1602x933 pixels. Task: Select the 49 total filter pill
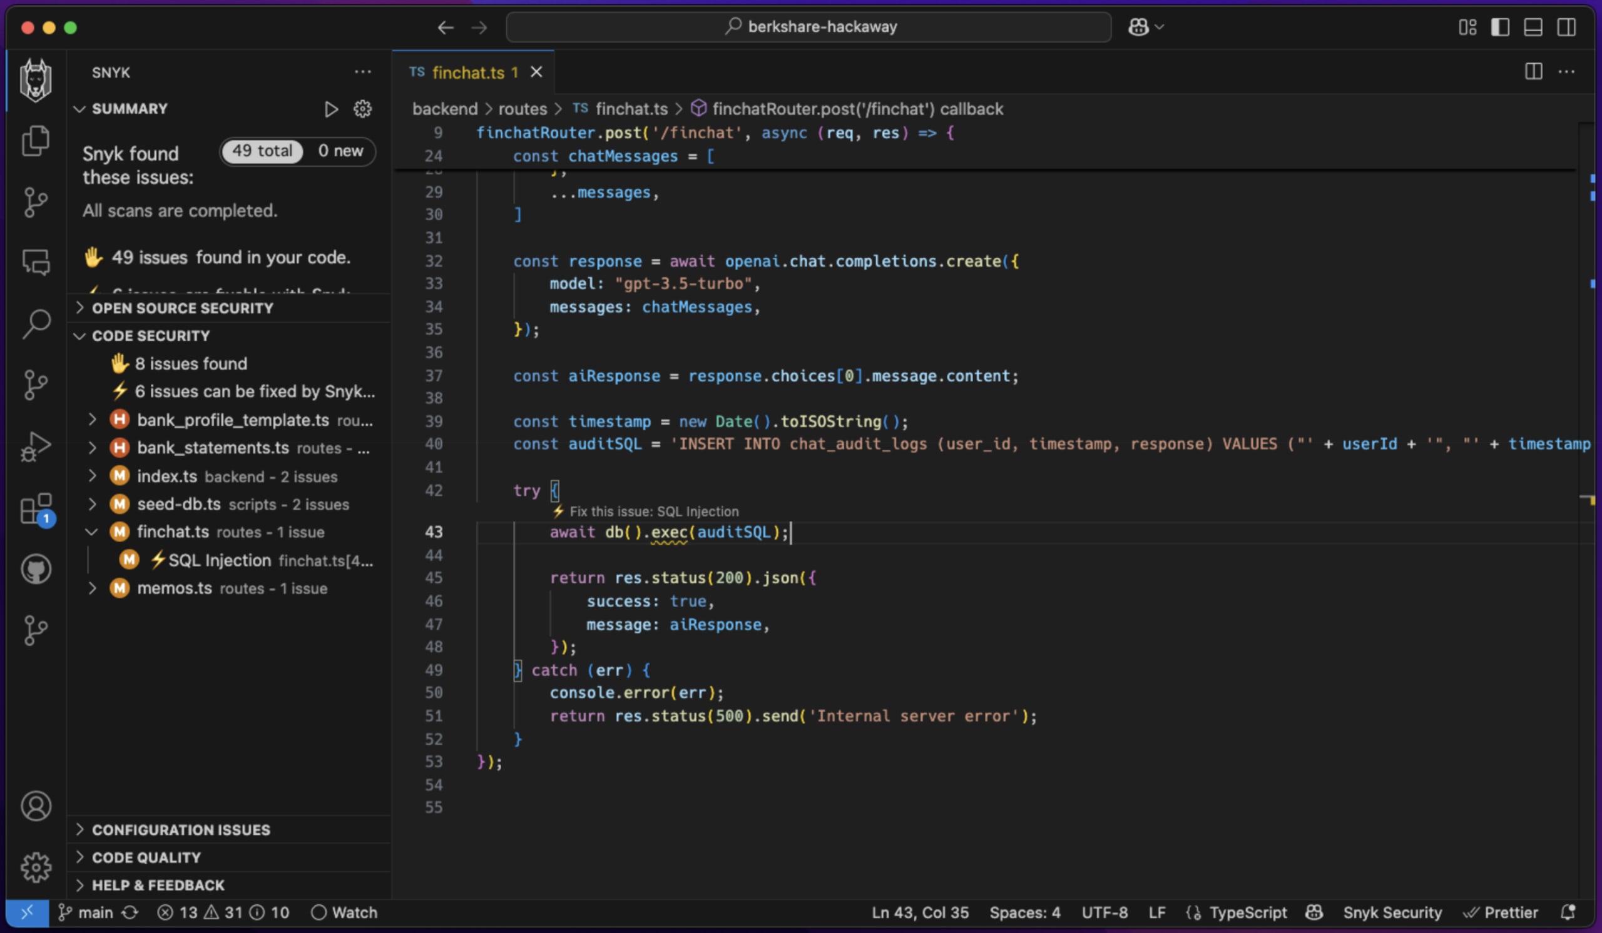[x=262, y=151]
